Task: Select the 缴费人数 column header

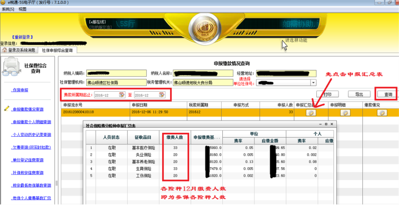Action: tap(175, 137)
